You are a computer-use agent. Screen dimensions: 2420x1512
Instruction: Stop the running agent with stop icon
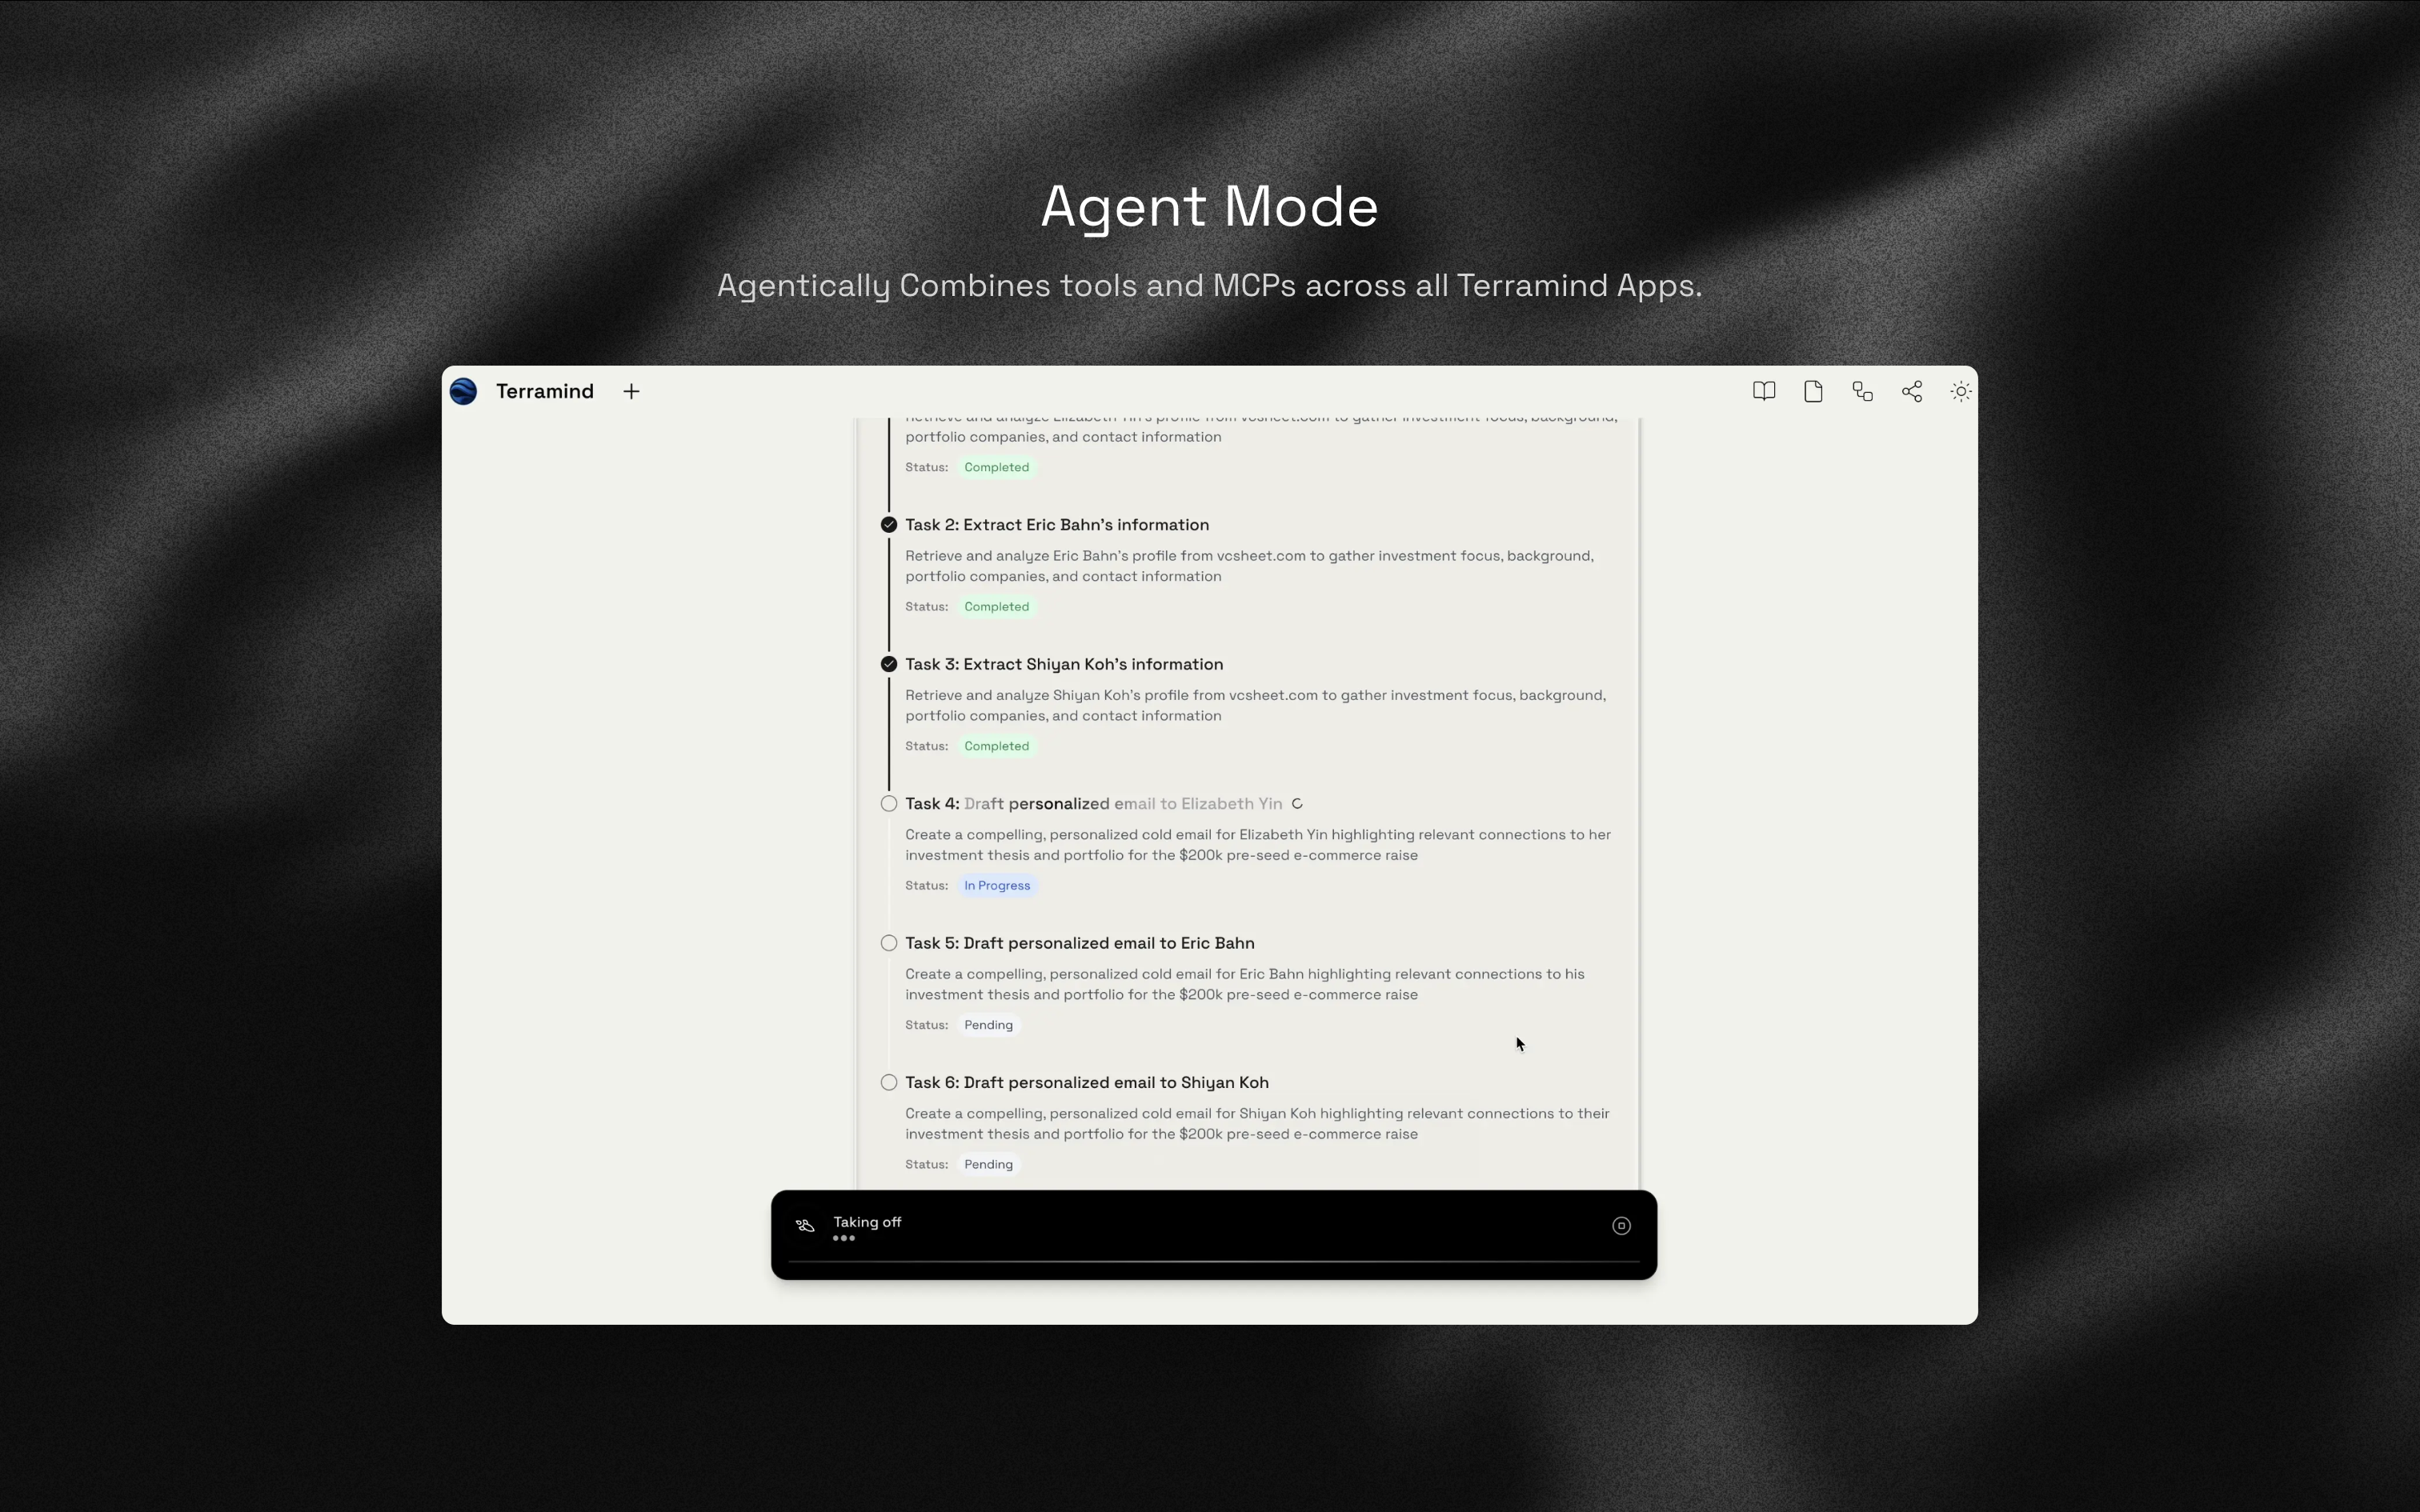click(x=1621, y=1226)
